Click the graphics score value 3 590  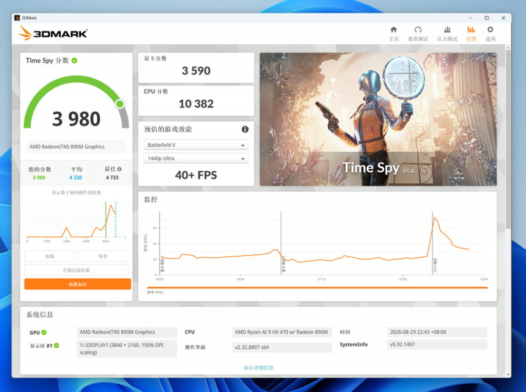click(196, 71)
